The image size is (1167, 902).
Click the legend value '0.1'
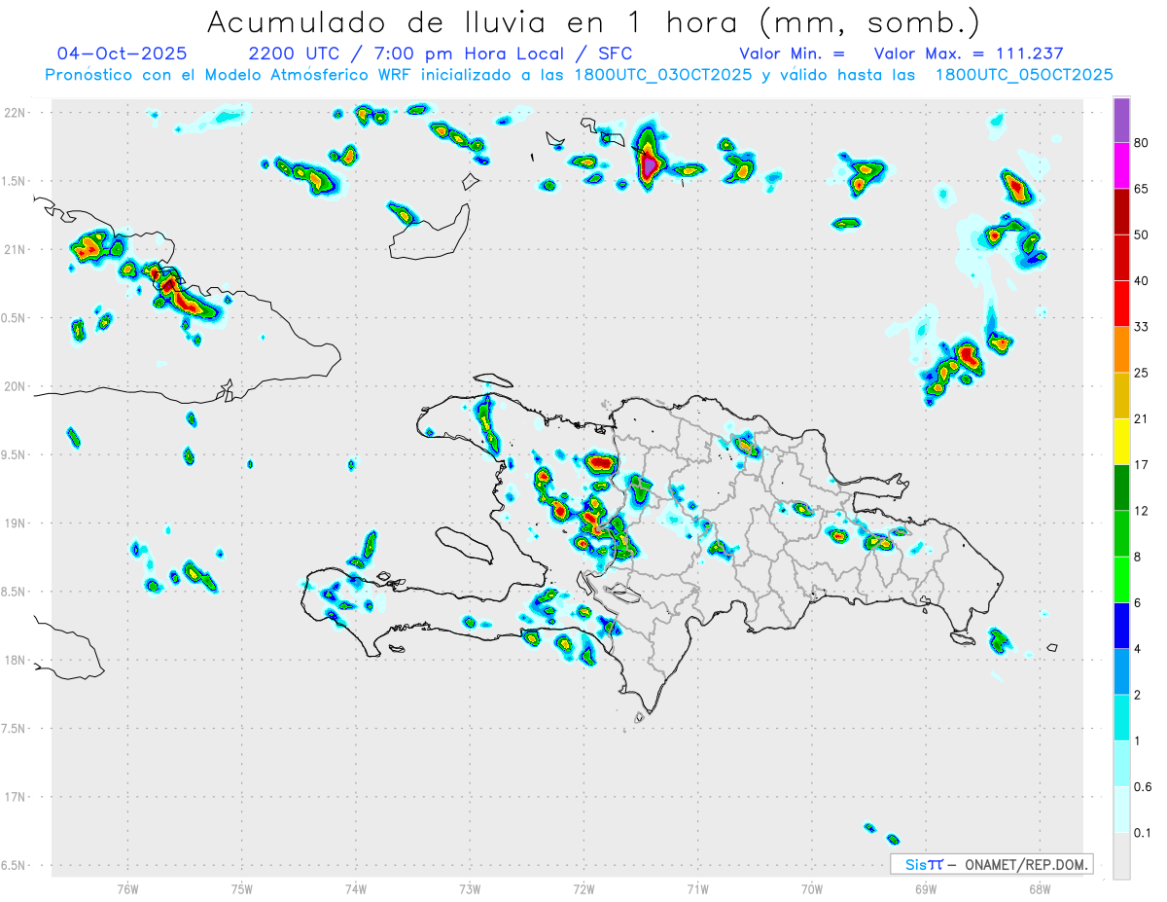(1143, 833)
